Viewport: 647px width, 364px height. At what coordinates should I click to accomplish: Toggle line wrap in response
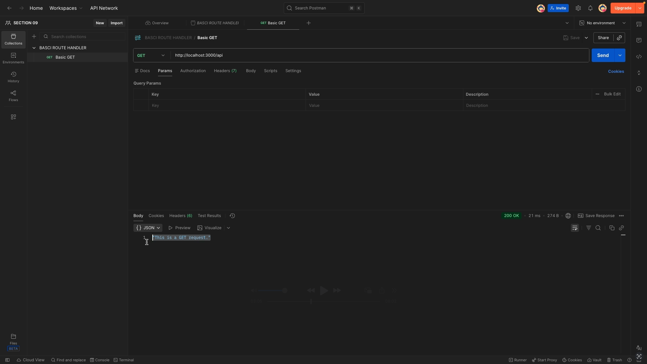575,228
